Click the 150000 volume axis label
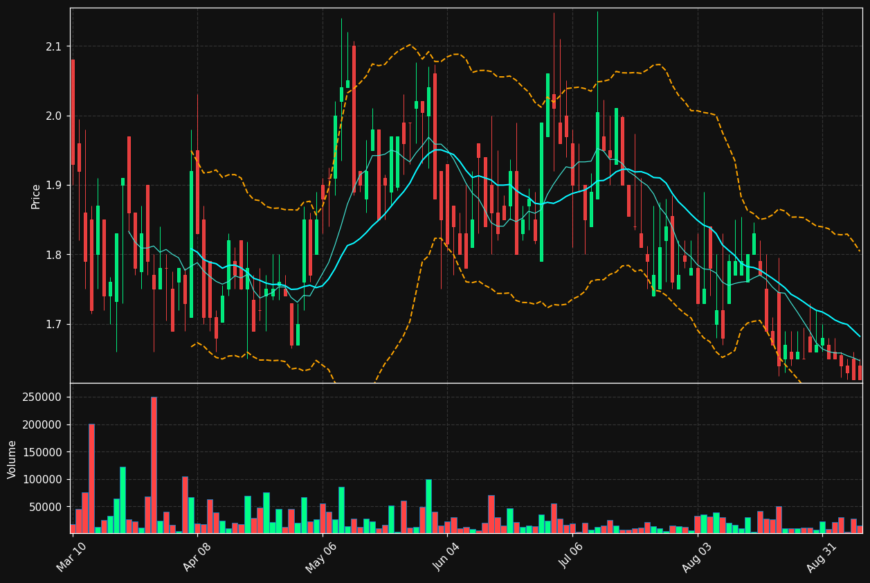The height and width of the screenshot is (583, 870). (42, 452)
